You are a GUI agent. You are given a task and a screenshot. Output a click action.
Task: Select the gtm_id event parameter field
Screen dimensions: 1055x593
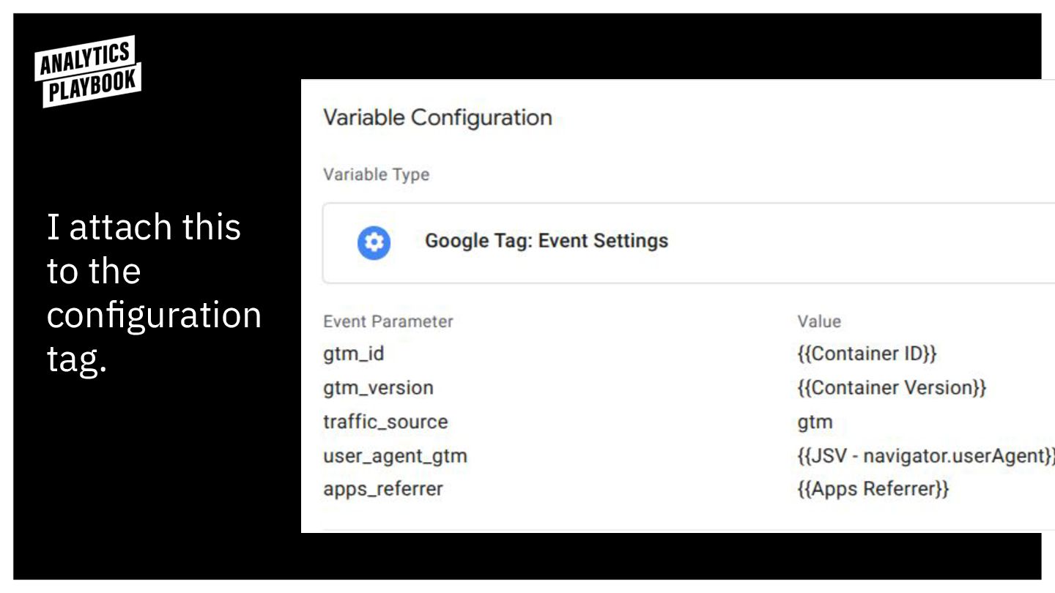(x=353, y=354)
